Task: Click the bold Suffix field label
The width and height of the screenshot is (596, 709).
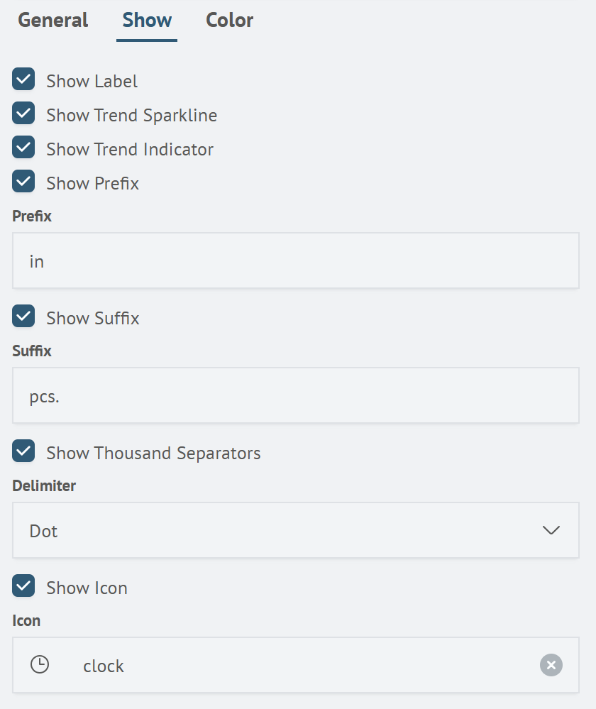Action: pyautogui.click(x=32, y=351)
